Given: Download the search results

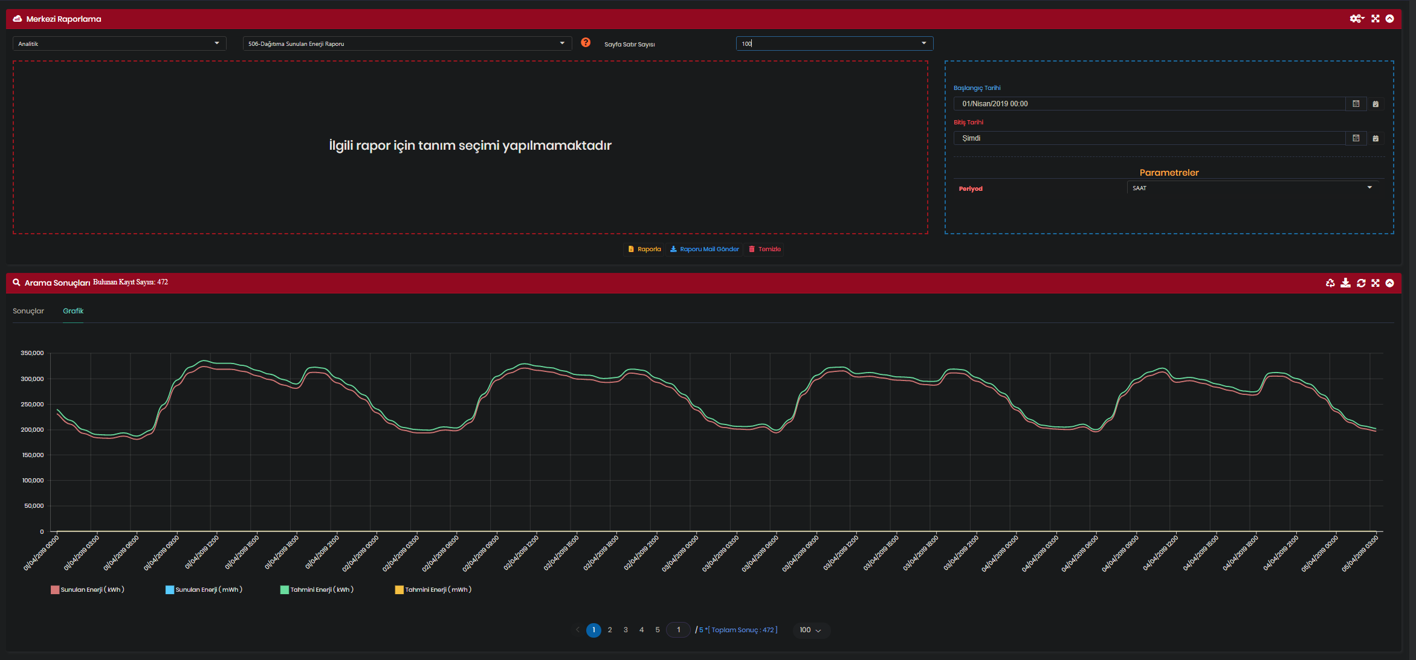Looking at the screenshot, I should tap(1345, 283).
